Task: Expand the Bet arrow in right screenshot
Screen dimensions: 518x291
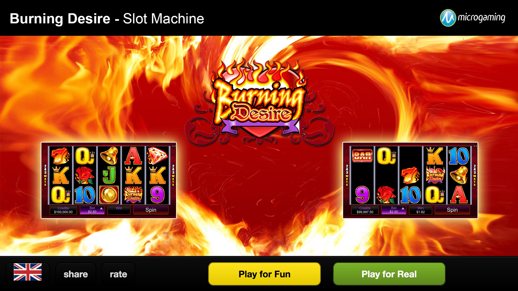Action: pyautogui.click(x=403, y=208)
